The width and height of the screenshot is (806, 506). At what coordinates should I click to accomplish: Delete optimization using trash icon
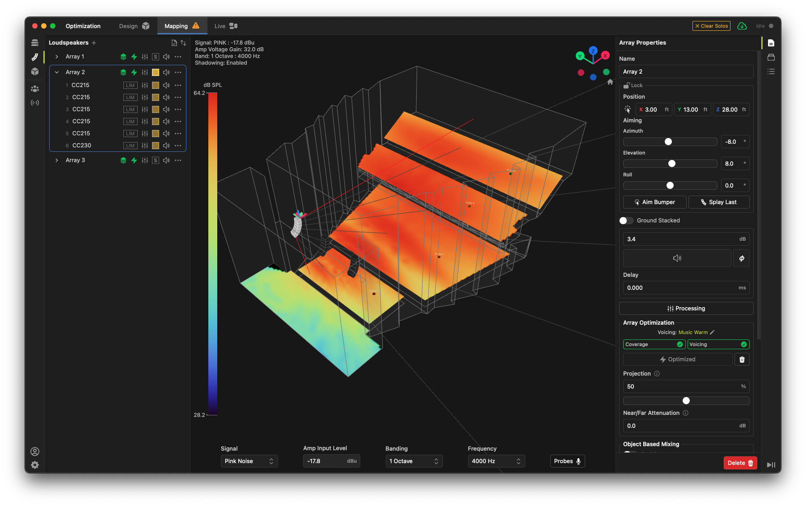742,360
